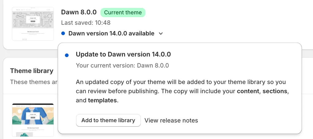Click the Update to Dawn version 14.0.0 heading
This screenshot has width=313, height=139.
coord(123,54)
